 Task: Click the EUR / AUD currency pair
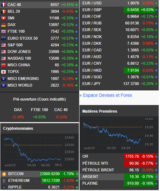pos(92,57)
